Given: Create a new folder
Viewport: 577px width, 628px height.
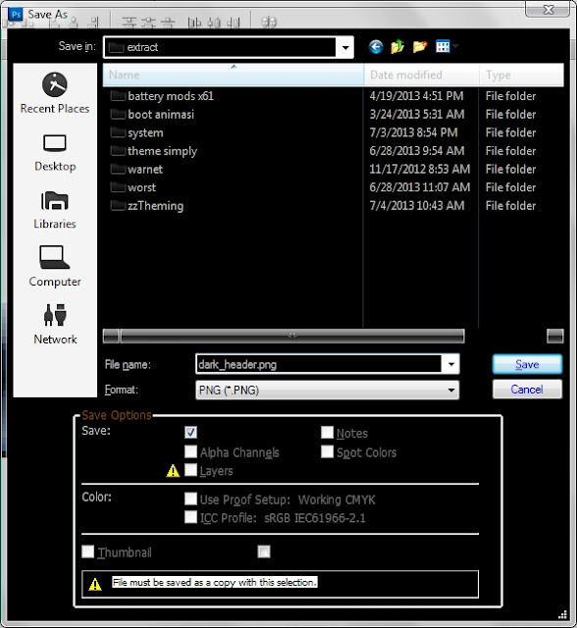Looking at the screenshot, I should (x=420, y=47).
